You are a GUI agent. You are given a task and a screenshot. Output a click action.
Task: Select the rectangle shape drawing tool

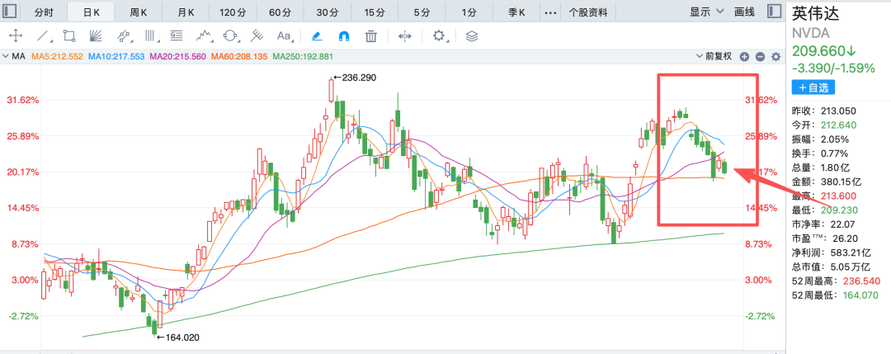[69, 36]
